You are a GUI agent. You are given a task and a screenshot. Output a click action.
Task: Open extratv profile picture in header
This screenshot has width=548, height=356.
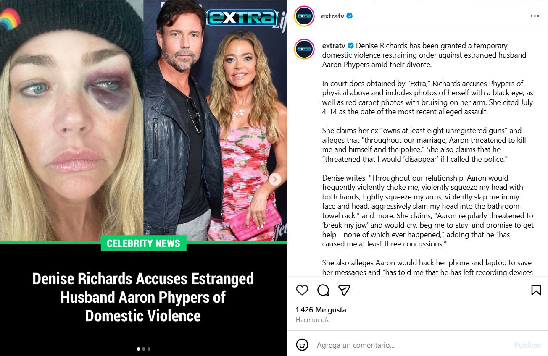point(304,16)
